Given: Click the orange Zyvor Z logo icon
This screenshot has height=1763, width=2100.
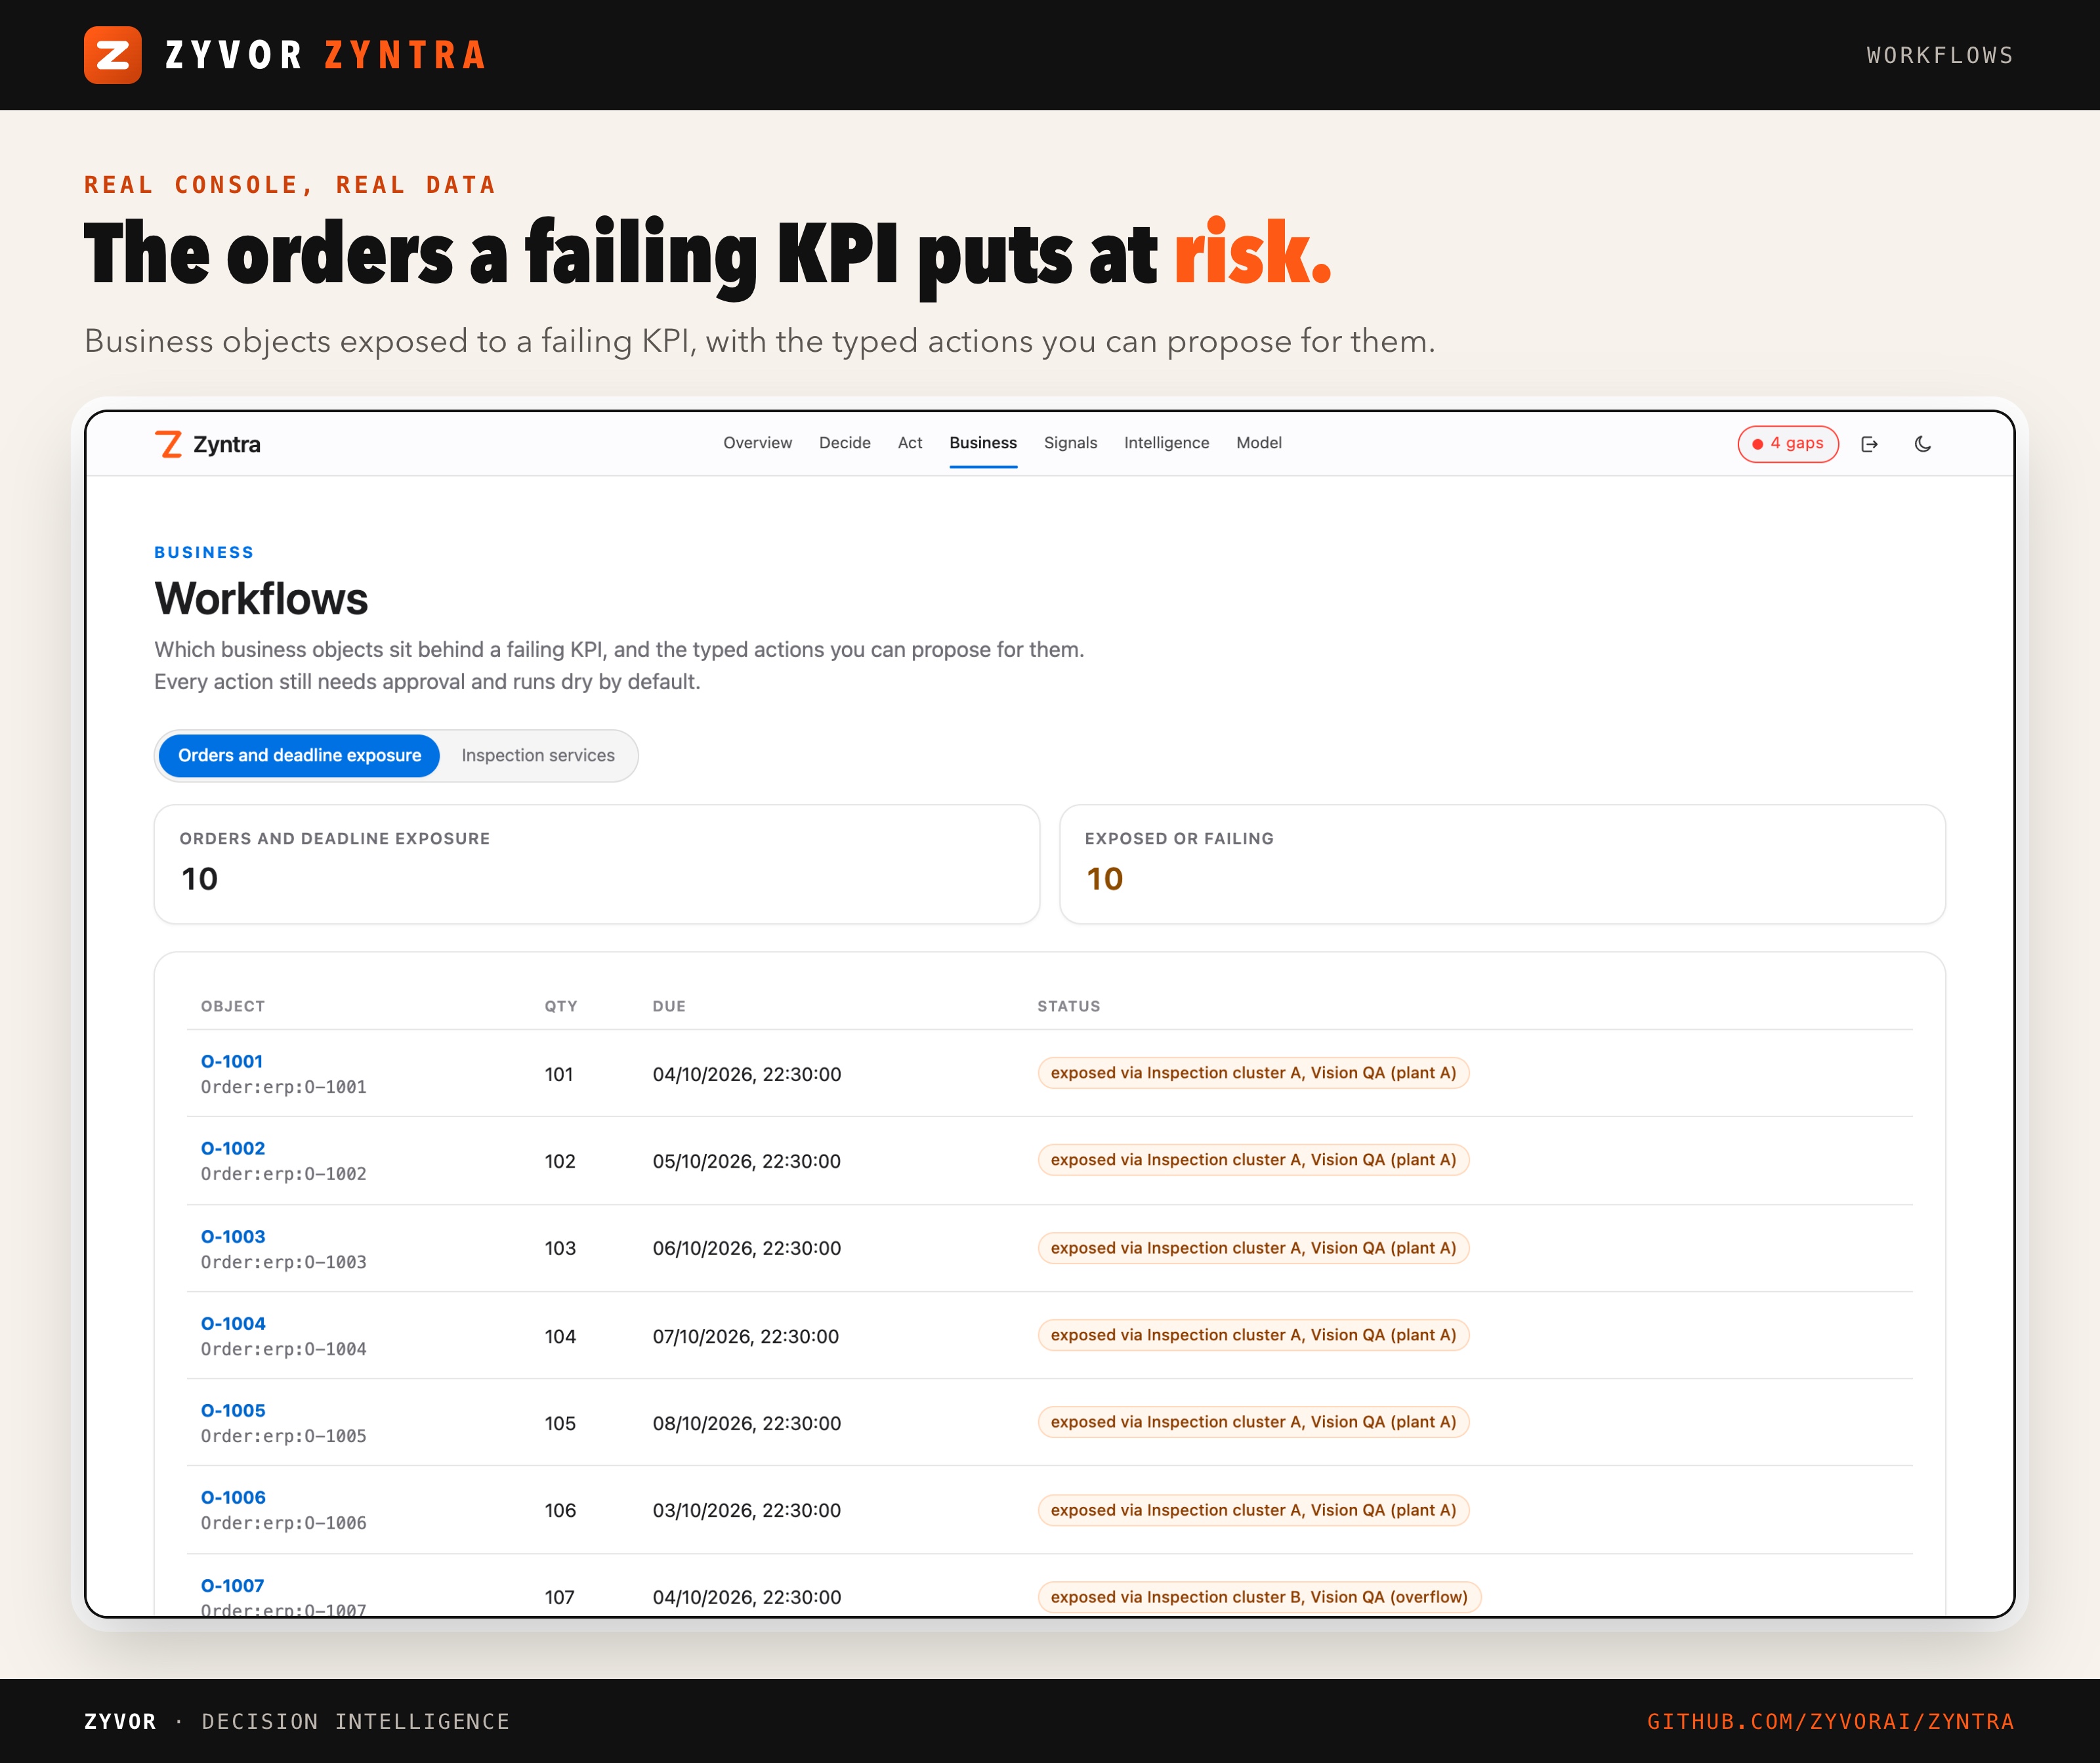Looking at the screenshot, I should coord(112,55).
